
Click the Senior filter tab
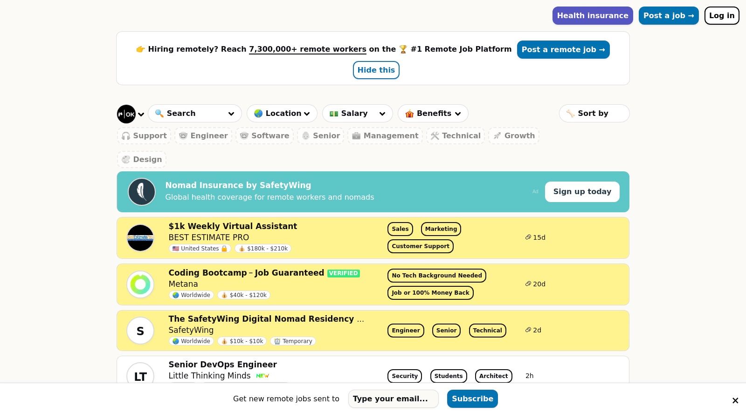(321, 135)
